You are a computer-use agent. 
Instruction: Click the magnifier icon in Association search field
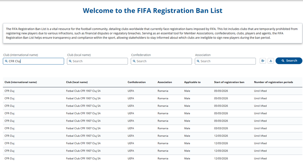(198, 61)
